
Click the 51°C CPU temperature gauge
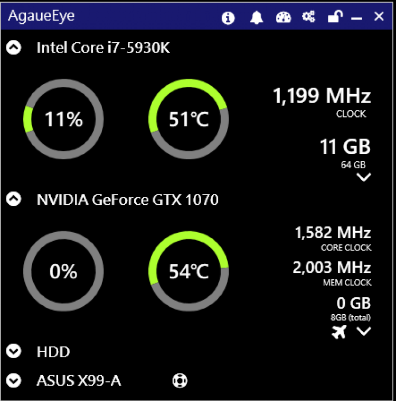(x=188, y=120)
